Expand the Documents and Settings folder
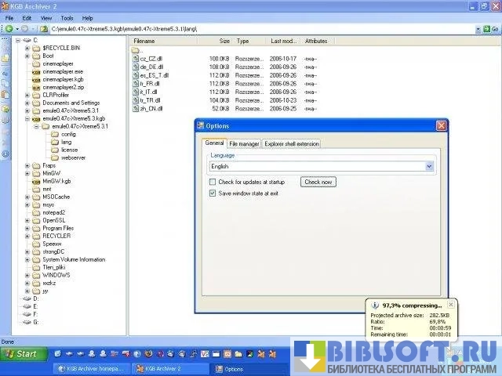This screenshot has height=376, width=502. tap(27, 103)
